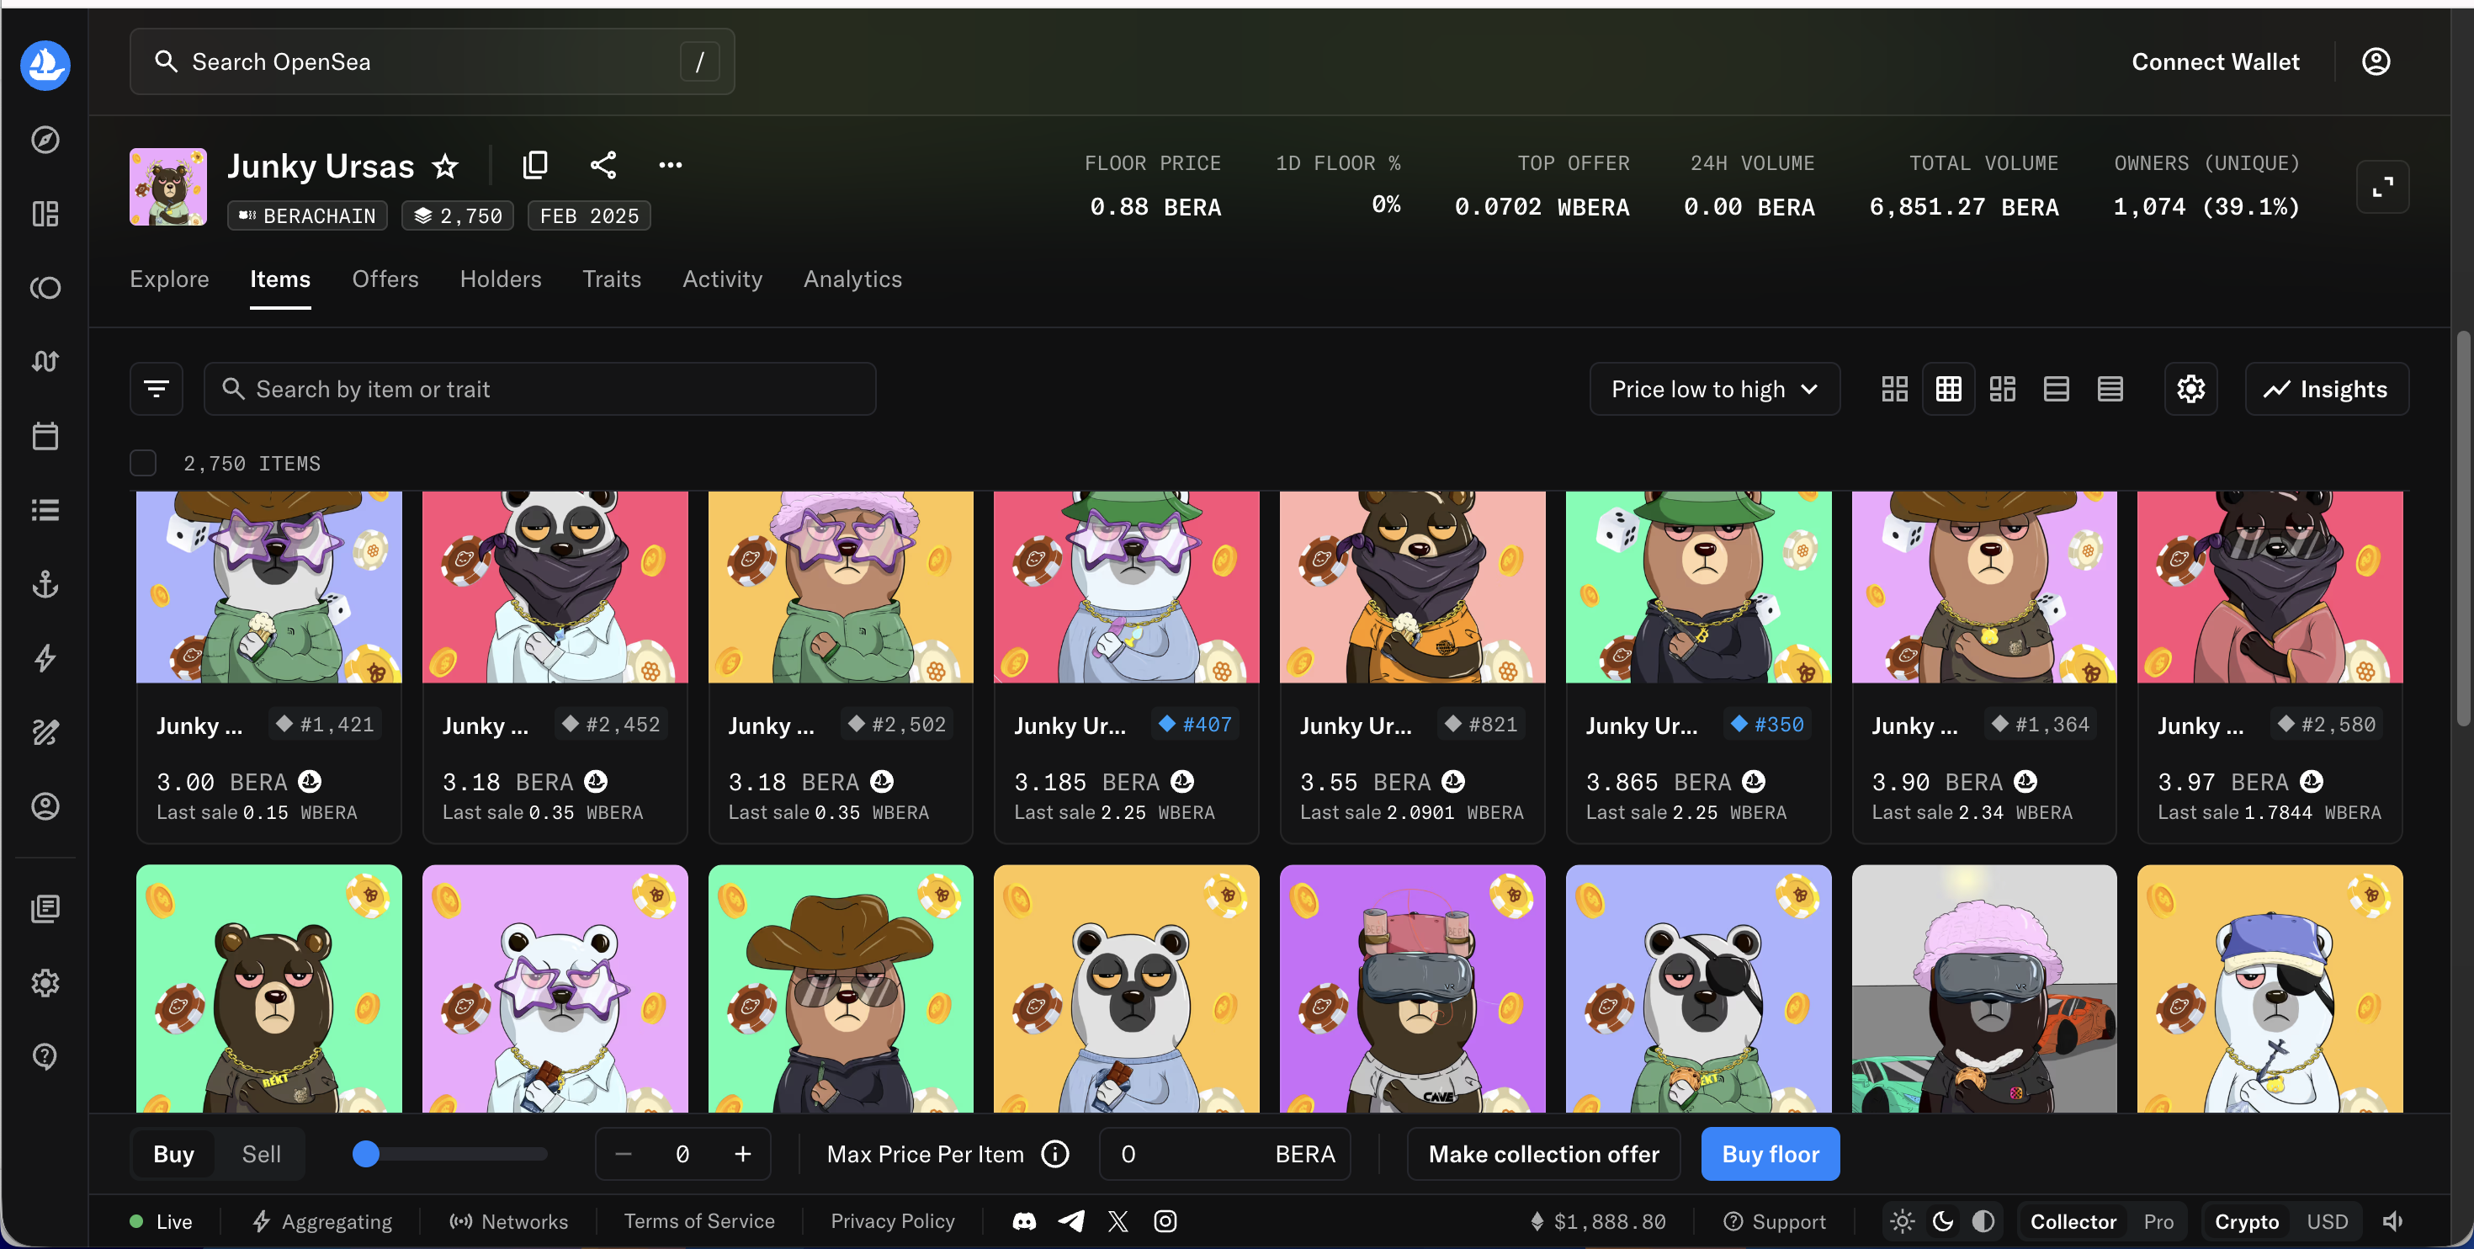
Task: Switch to compact table view
Action: (x=2109, y=388)
